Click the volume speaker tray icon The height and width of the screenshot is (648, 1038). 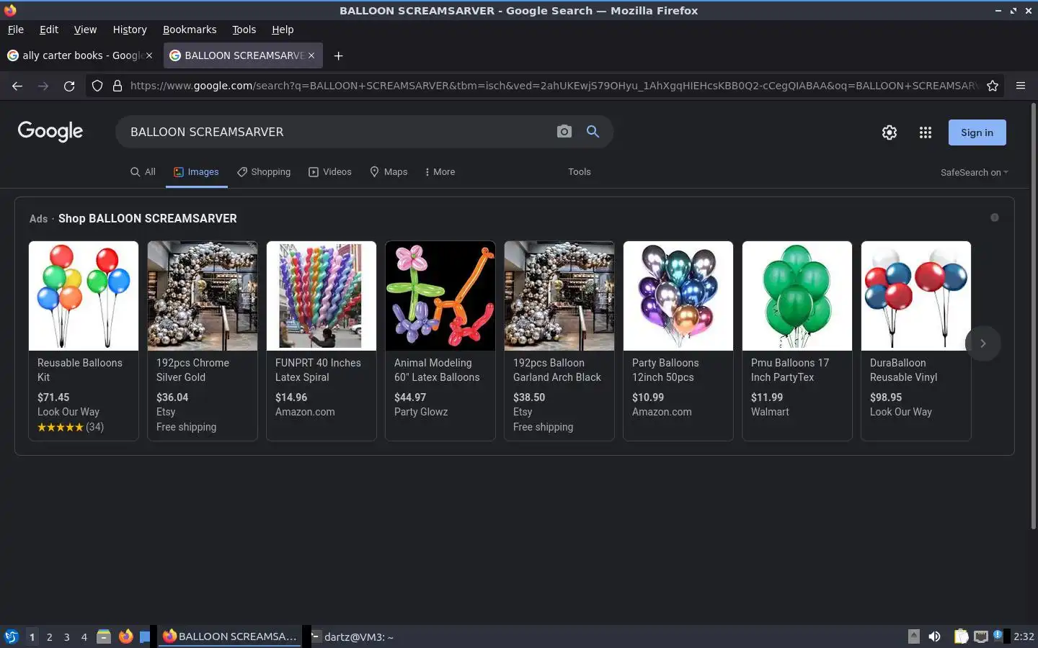coord(934,636)
